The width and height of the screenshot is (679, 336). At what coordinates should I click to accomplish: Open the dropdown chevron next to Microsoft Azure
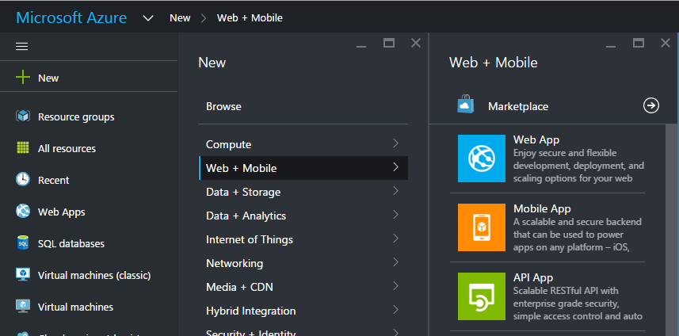pyautogui.click(x=148, y=18)
